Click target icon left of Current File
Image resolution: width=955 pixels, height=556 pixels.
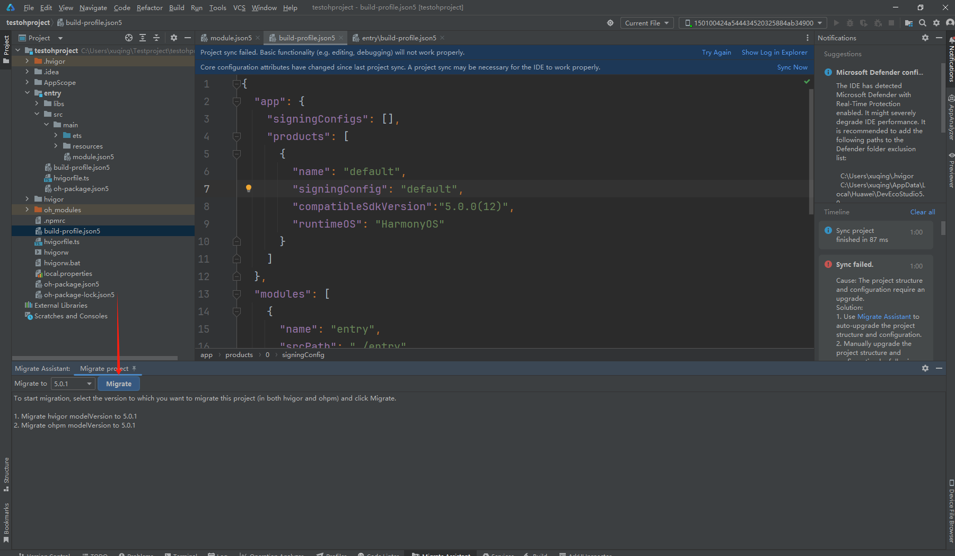(610, 23)
